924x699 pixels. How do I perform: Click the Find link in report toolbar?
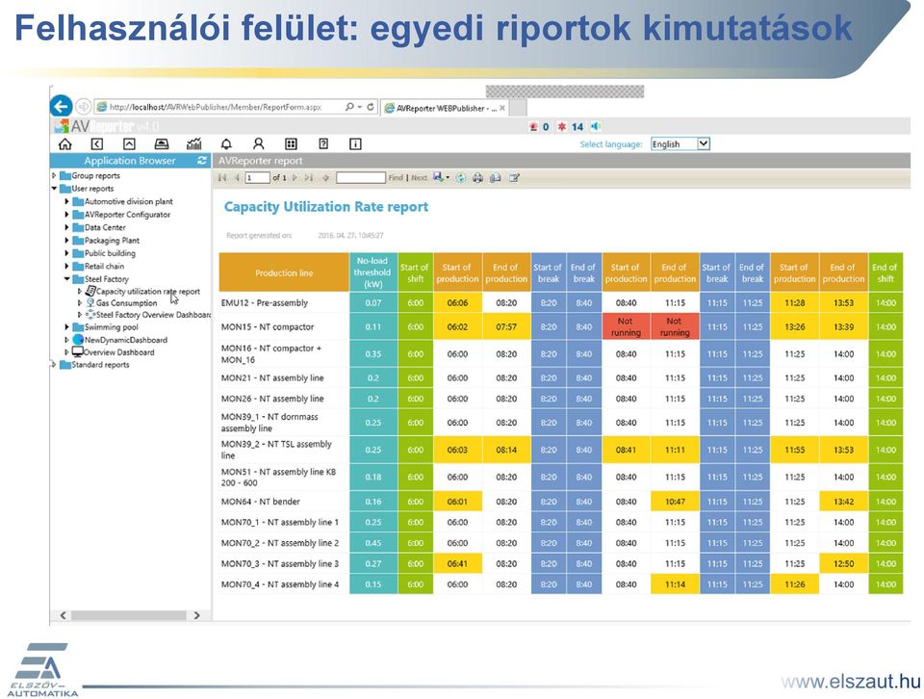coord(396,177)
